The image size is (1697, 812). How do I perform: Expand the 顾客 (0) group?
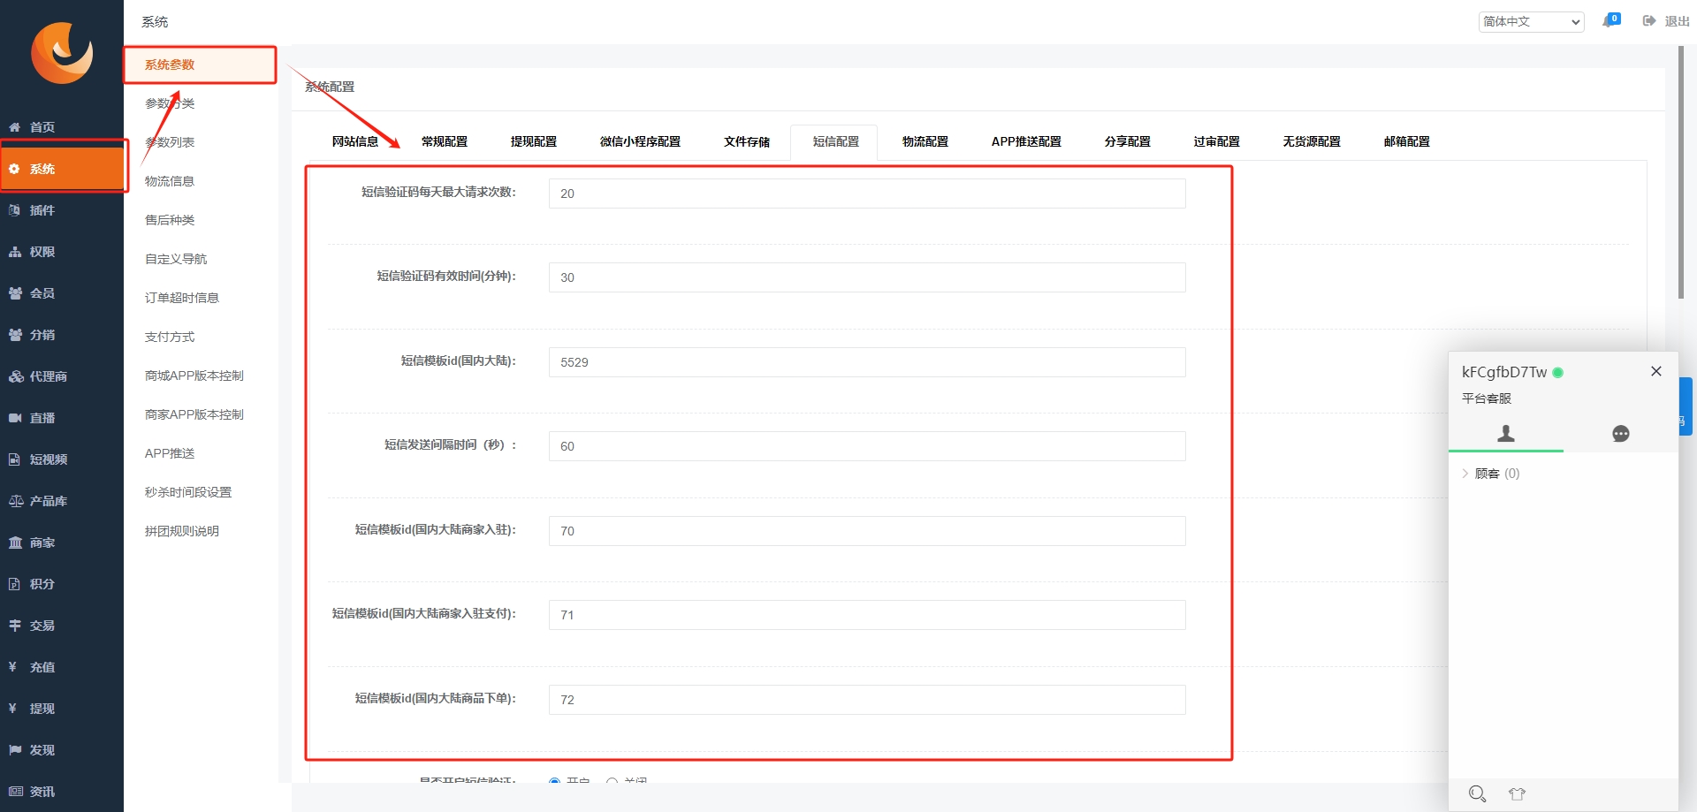coord(1491,474)
